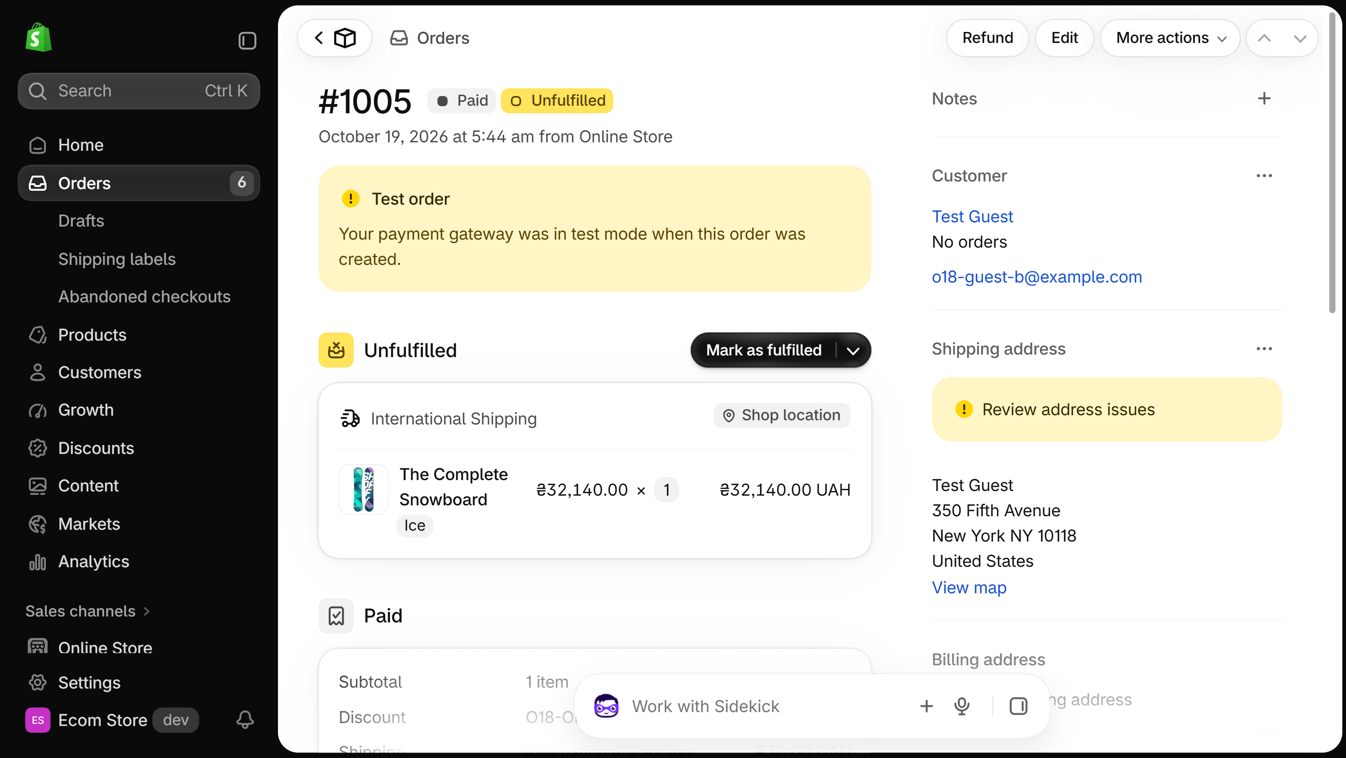This screenshot has width=1346, height=758.
Task: Open Settings
Action: point(139,683)
